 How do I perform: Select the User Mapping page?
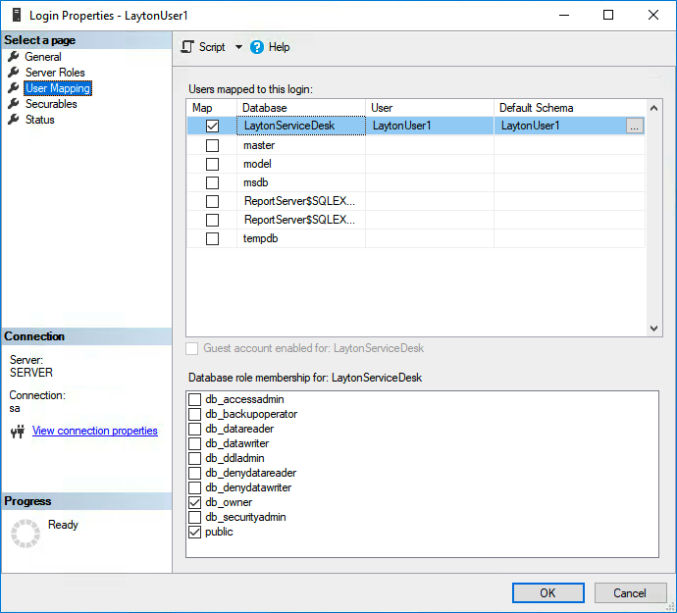pyautogui.click(x=58, y=88)
